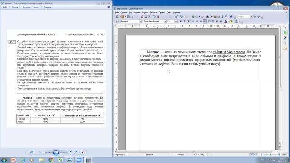
Task: Click the Increase Indent icon
Action: pyautogui.click(x=221, y=21)
